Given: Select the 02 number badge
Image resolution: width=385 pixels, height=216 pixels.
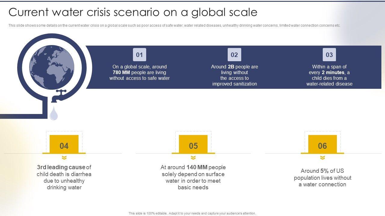Looking at the screenshot, I should (234, 55).
